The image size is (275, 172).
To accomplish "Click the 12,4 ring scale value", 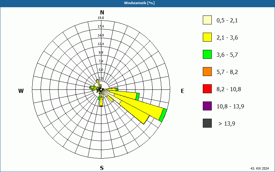I will [101, 44].
